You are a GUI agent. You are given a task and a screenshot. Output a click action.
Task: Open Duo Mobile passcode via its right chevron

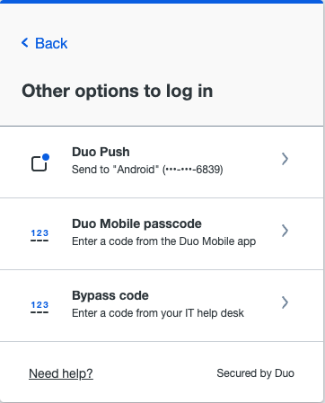click(x=285, y=231)
